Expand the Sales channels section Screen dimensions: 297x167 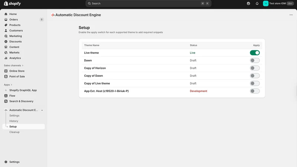14,66
